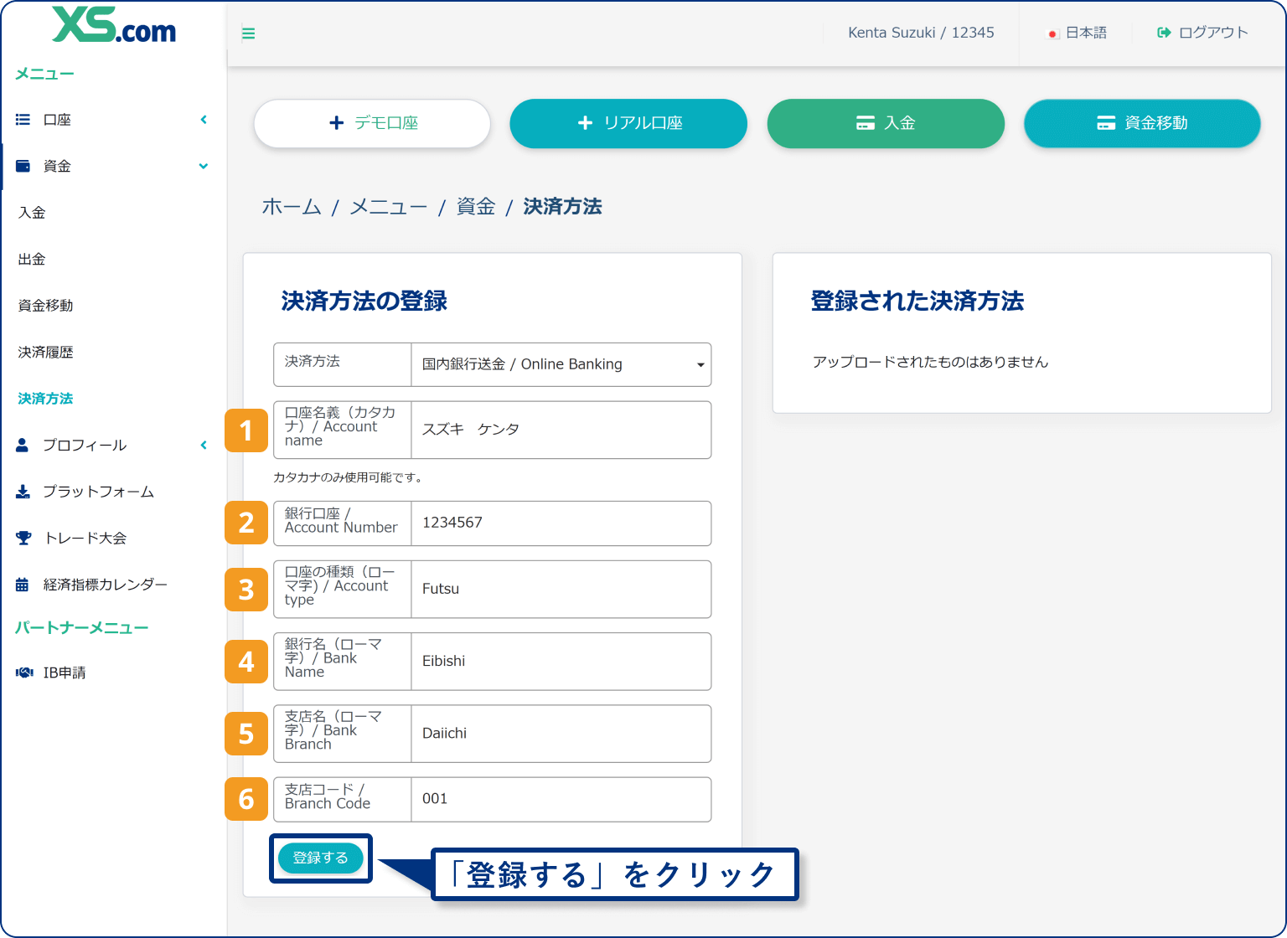Toggle the hamburger menu icon
The image size is (1287, 938).
coord(248,33)
